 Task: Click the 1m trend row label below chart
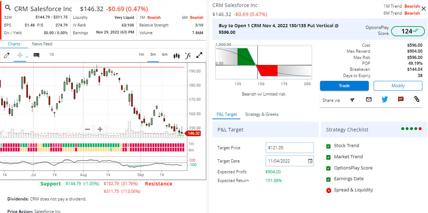point(191,144)
